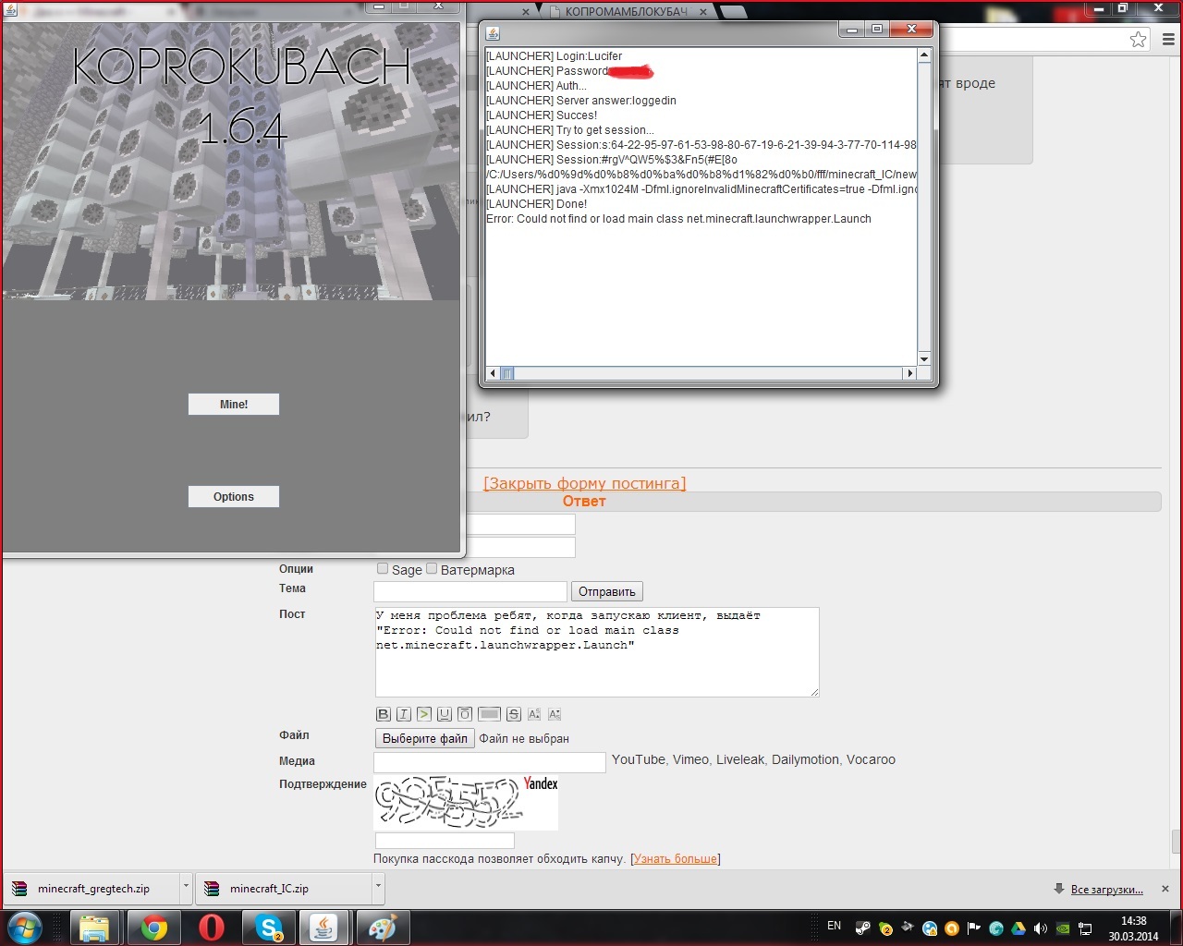
Task: Open the network connection tray icon
Action: [1086, 928]
